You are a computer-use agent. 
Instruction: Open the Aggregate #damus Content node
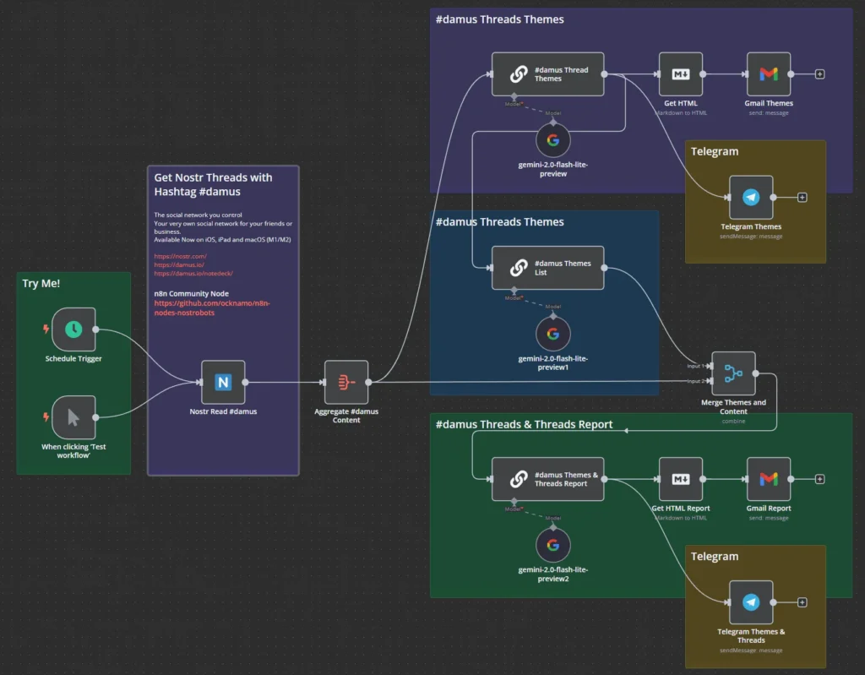pos(346,382)
